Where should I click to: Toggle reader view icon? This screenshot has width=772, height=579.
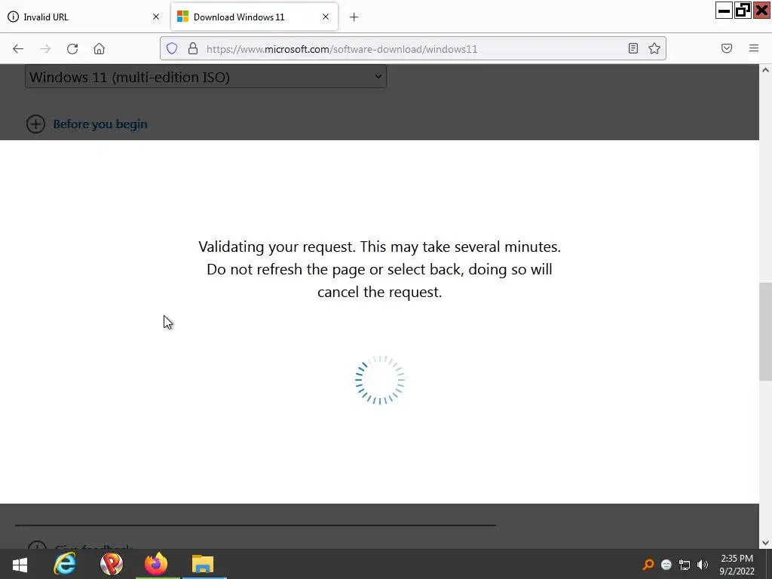pos(633,48)
